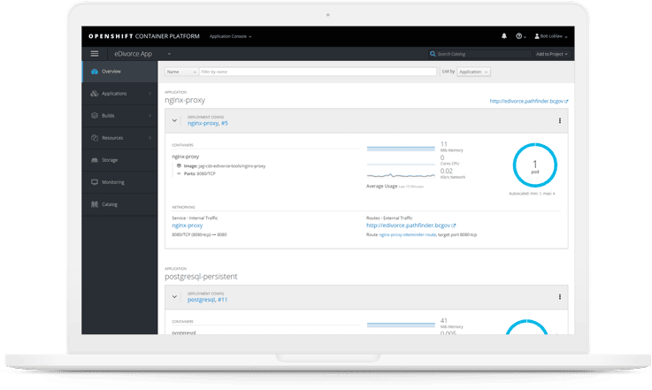Open the eDivorce App project dropdown
This screenshot has height=390, width=652.
click(x=142, y=54)
